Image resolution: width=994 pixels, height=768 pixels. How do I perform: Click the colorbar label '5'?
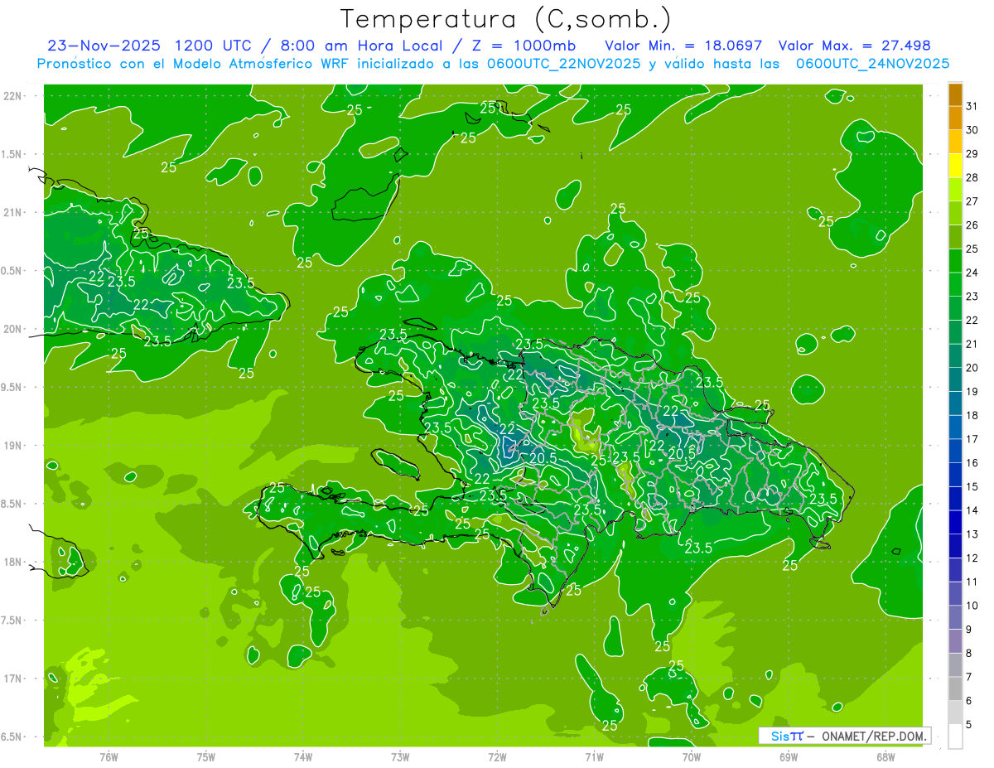click(x=969, y=725)
